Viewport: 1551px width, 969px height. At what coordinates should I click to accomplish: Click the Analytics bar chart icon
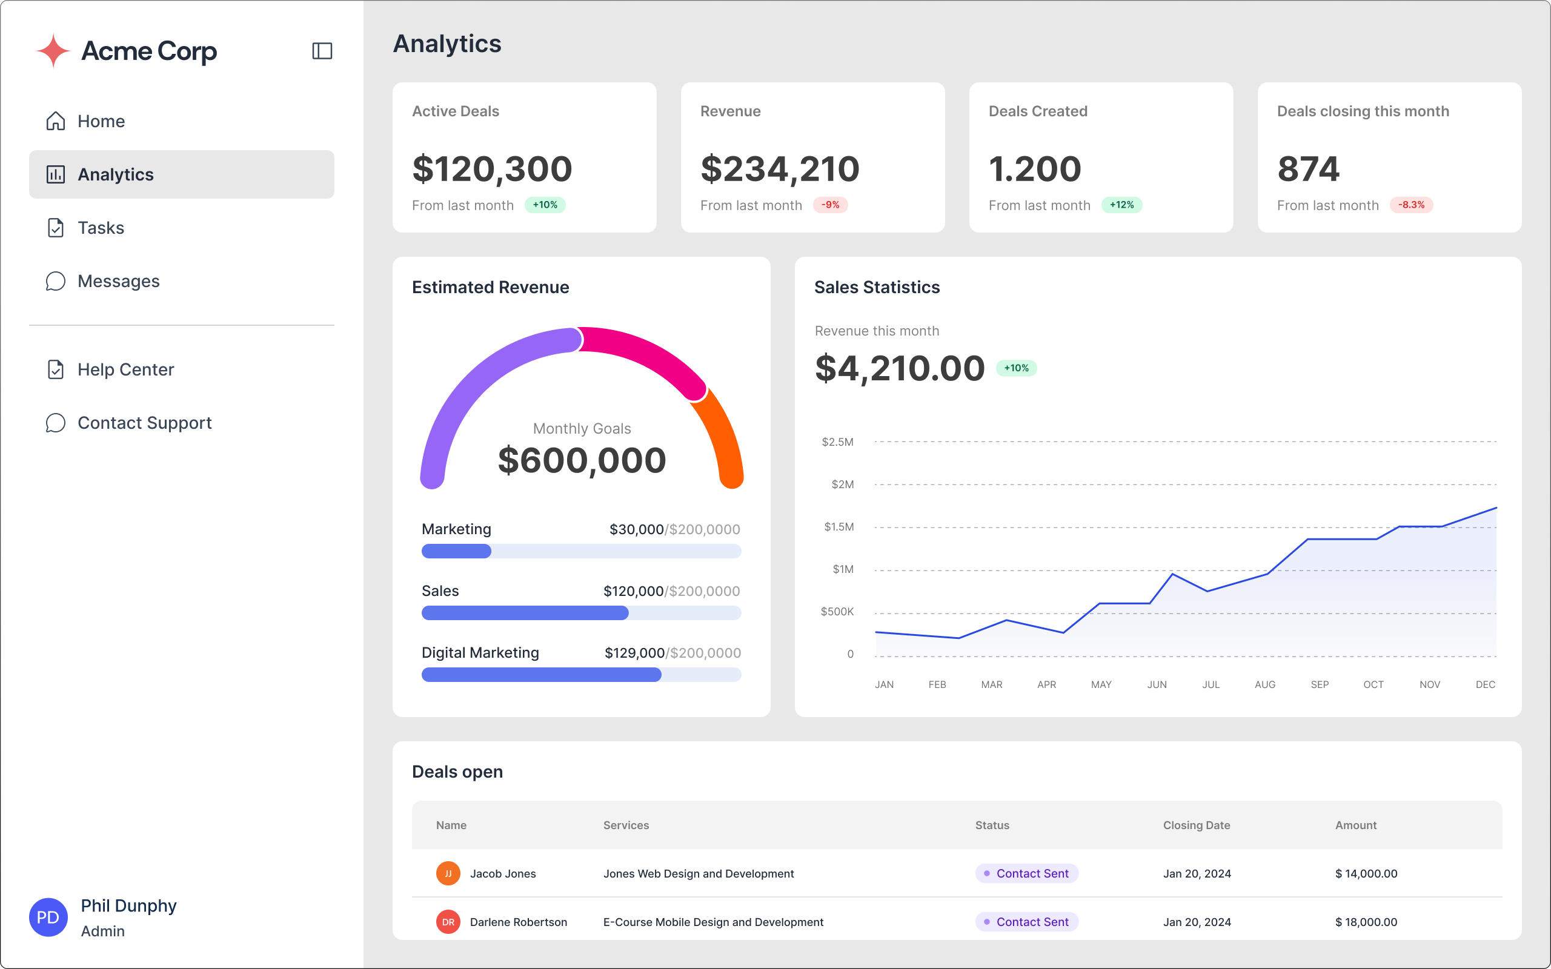point(56,174)
